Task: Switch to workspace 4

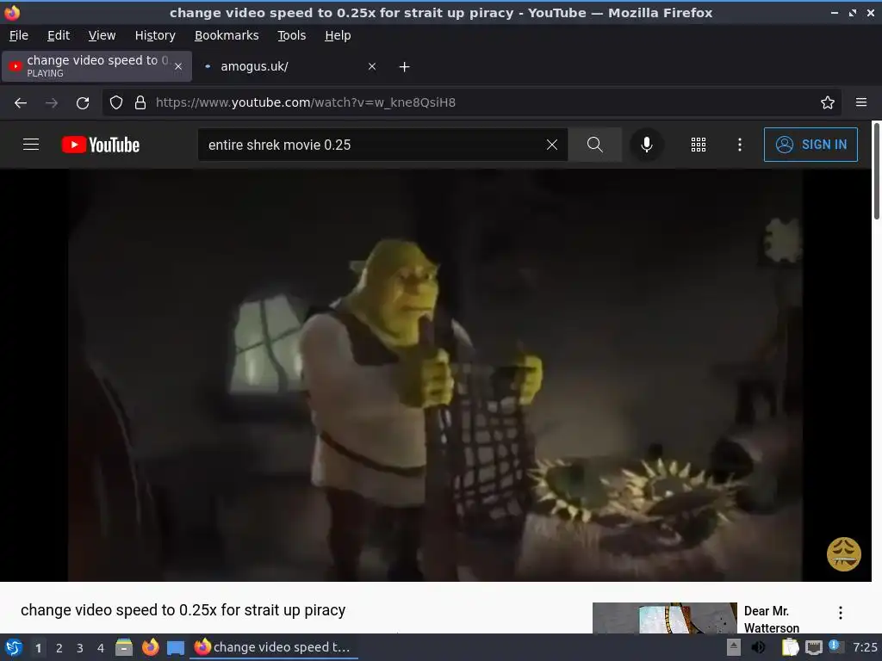Action: click(x=101, y=648)
